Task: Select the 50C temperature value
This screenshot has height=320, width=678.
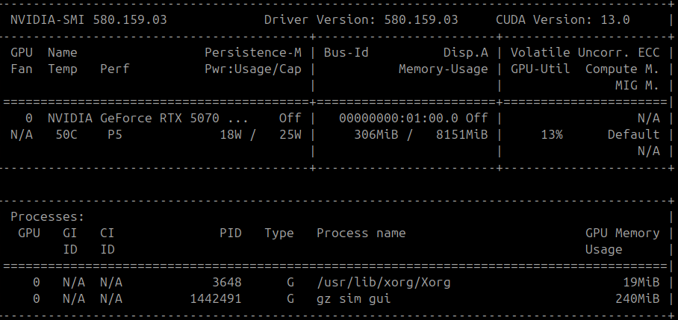Action: [66, 135]
